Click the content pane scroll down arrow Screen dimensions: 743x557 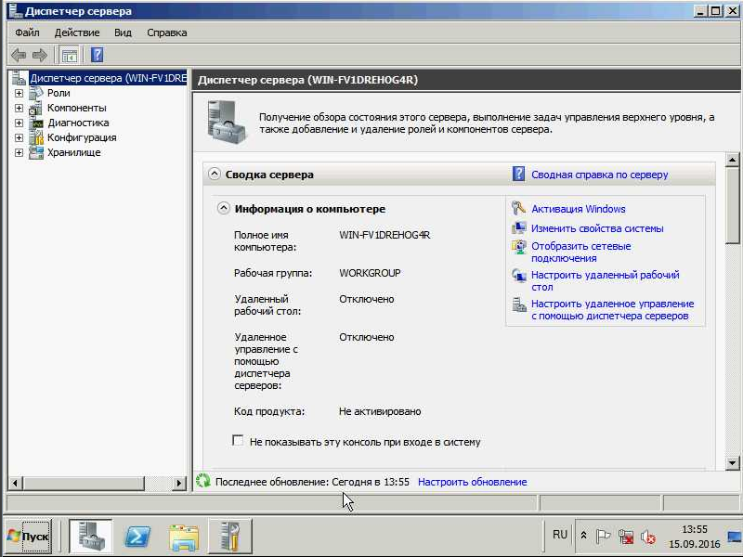pyautogui.click(x=732, y=462)
